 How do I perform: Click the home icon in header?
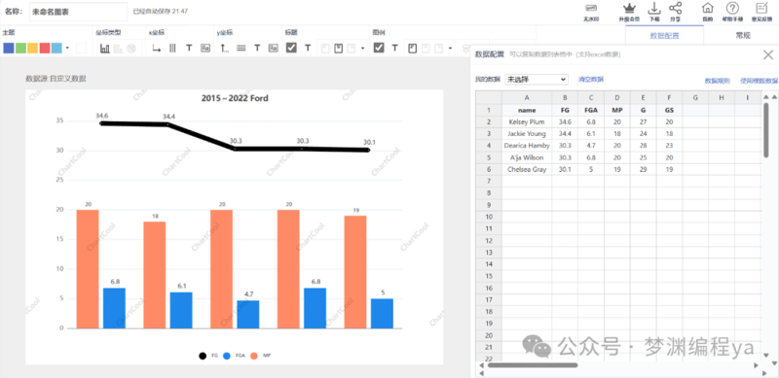click(x=708, y=8)
